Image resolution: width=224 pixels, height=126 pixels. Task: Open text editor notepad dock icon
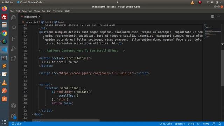[4, 74]
